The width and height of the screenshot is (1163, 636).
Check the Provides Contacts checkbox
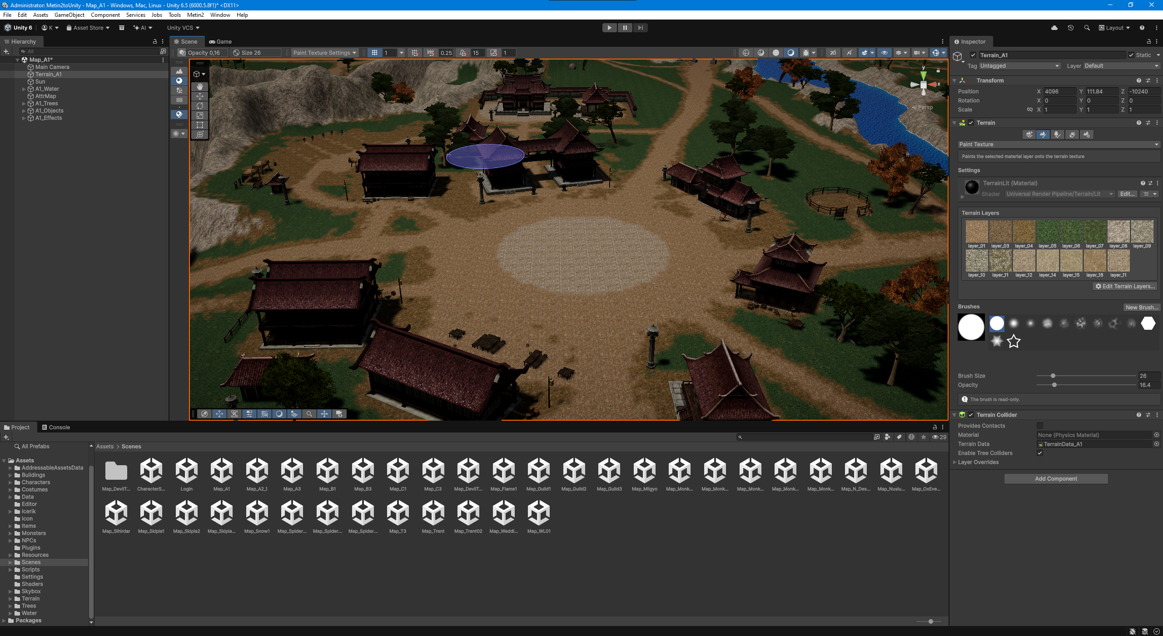point(1040,426)
